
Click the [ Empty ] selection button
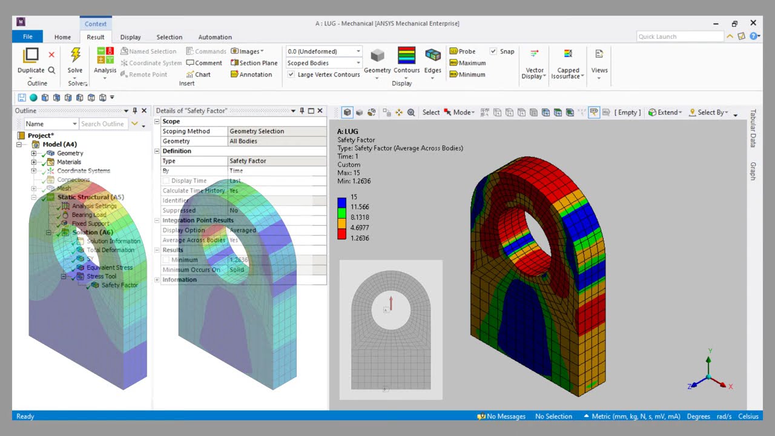(x=627, y=112)
